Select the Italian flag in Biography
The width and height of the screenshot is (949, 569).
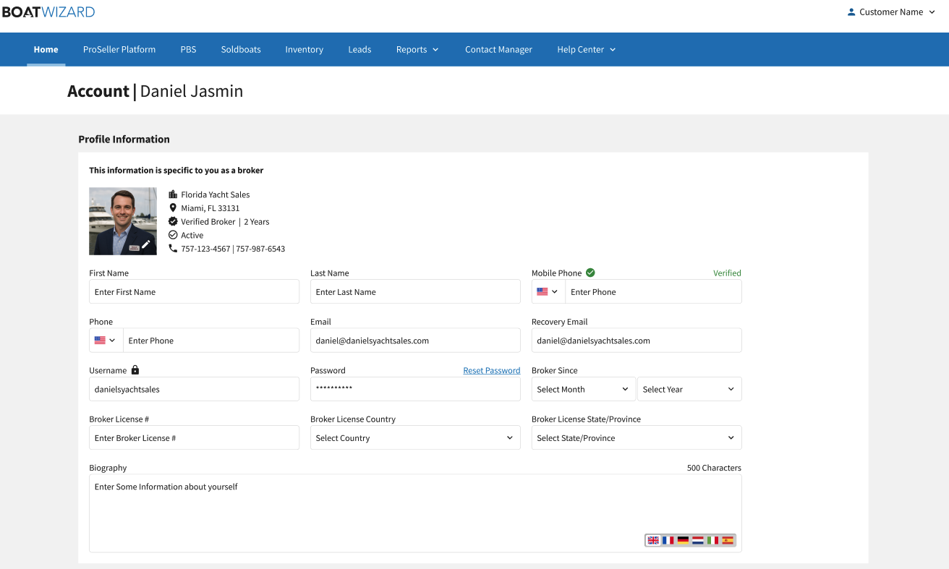click(x=713, y=540)
